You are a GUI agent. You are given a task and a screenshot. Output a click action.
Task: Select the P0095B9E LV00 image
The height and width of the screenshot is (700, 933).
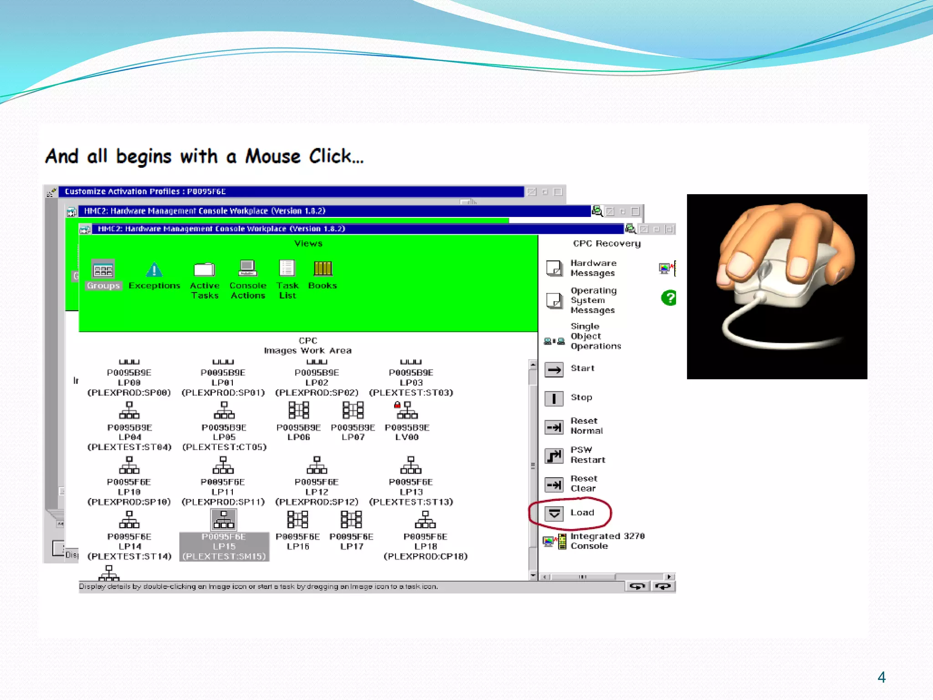[x=407, y=411]
